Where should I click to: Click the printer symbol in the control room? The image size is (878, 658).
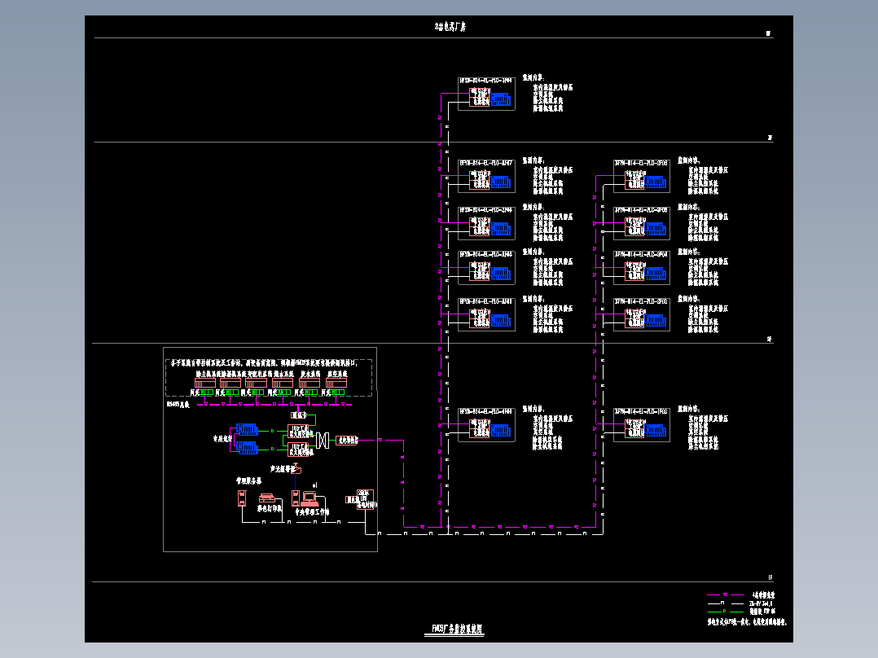(x=267, y=498)
